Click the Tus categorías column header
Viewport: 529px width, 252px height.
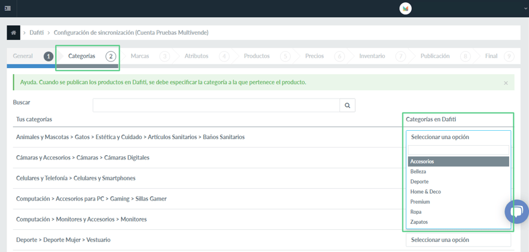point(34,119)
